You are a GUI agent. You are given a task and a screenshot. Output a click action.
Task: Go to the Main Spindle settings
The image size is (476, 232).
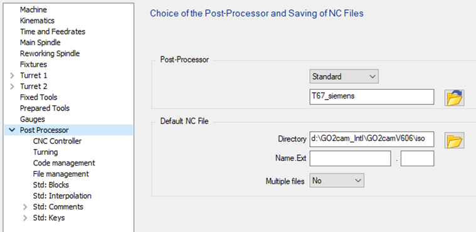pyautogui.click(x=40, y=43)
